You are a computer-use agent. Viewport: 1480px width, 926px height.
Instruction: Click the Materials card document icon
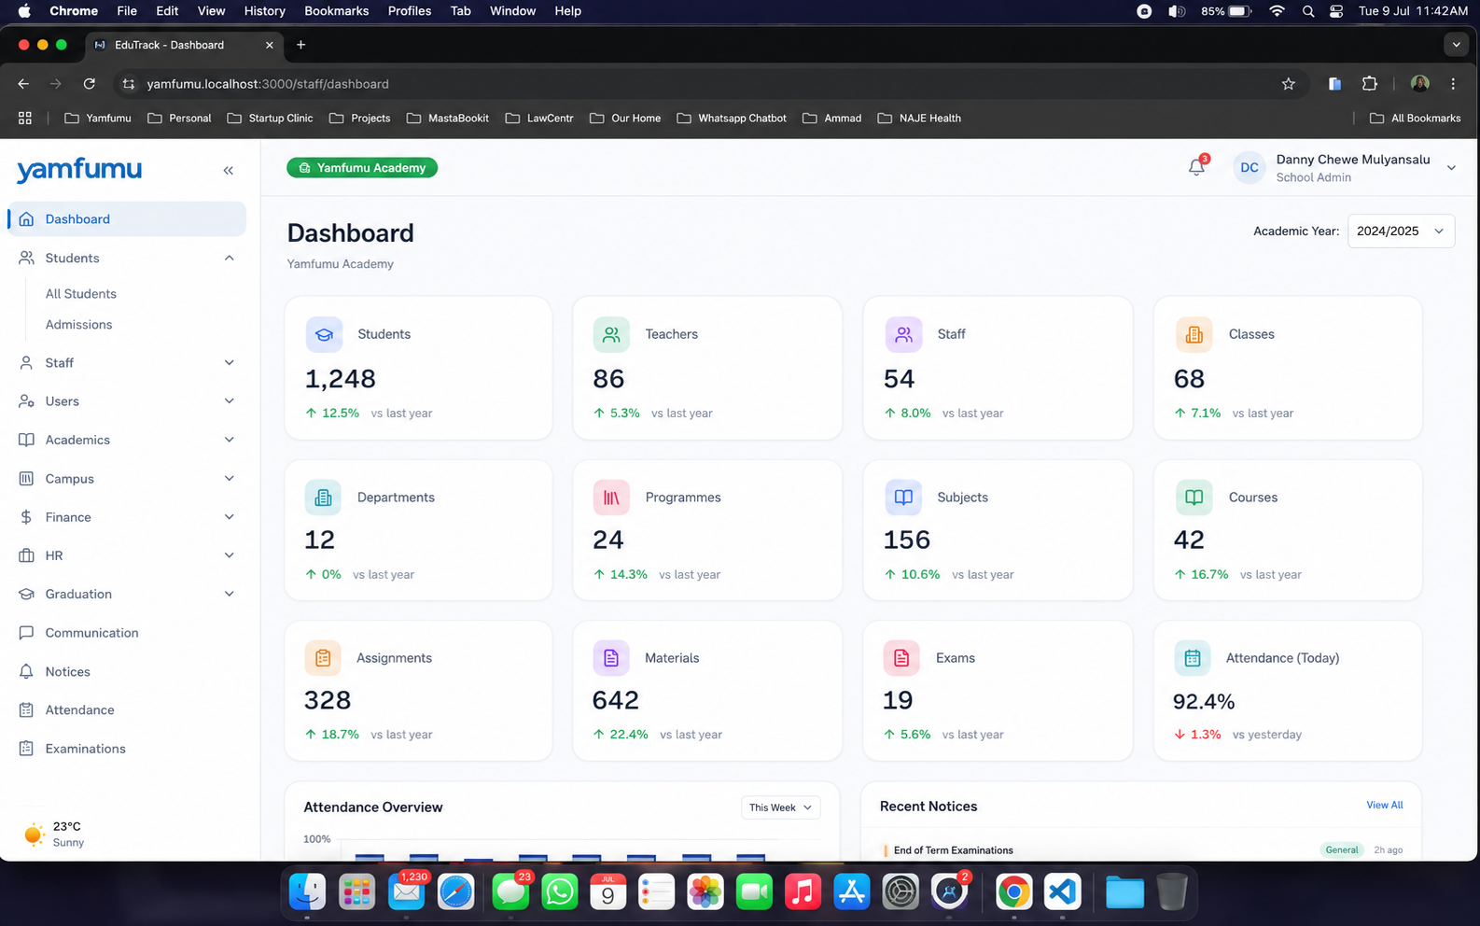(611, 658)
